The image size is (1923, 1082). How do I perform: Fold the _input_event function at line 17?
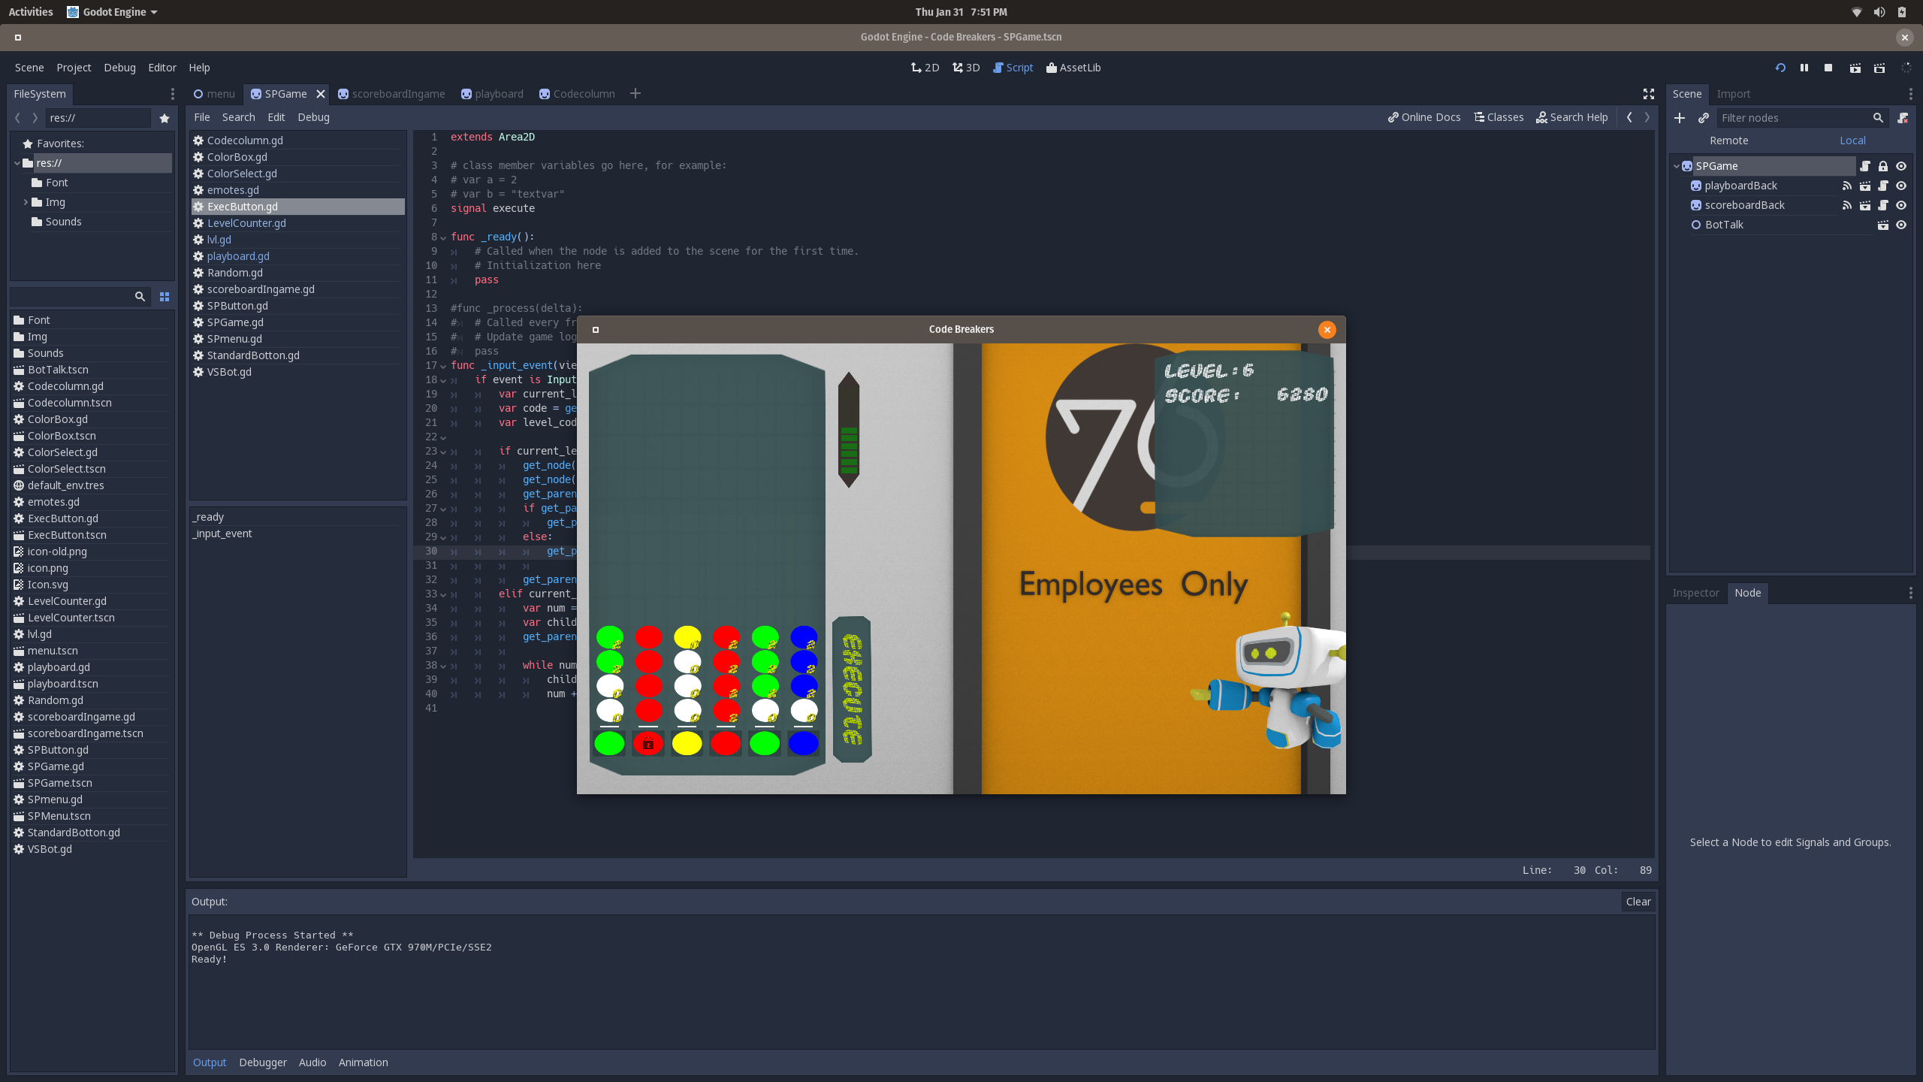point(443,366)
